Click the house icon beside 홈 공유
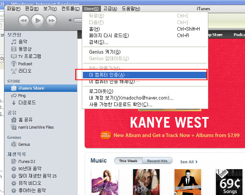 [x=14, y=120]
